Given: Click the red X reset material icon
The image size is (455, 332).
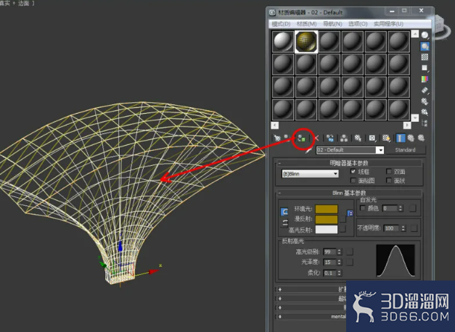Looking at the screenshot, I should (316, 138).
